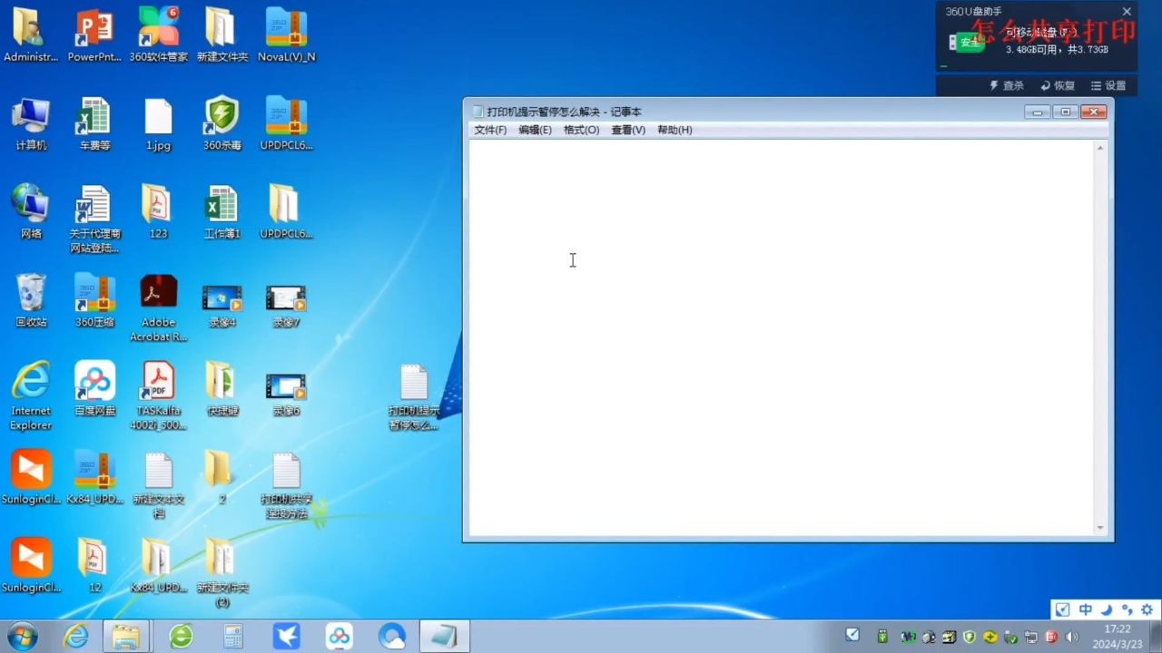Launch 360软件管家 from the desktop

point(158,27)
